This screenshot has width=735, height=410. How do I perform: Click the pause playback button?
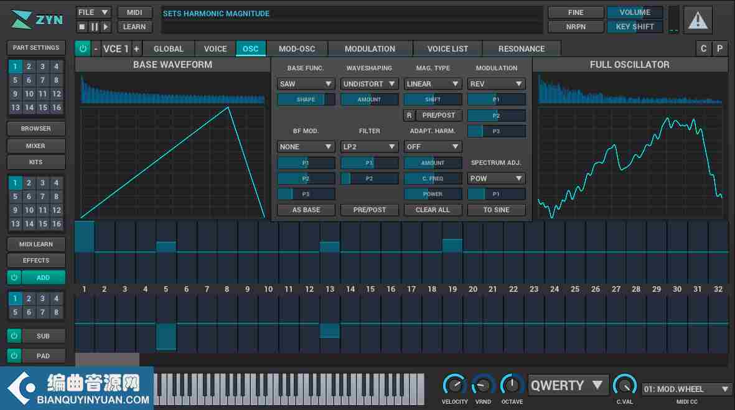point(94,27)
